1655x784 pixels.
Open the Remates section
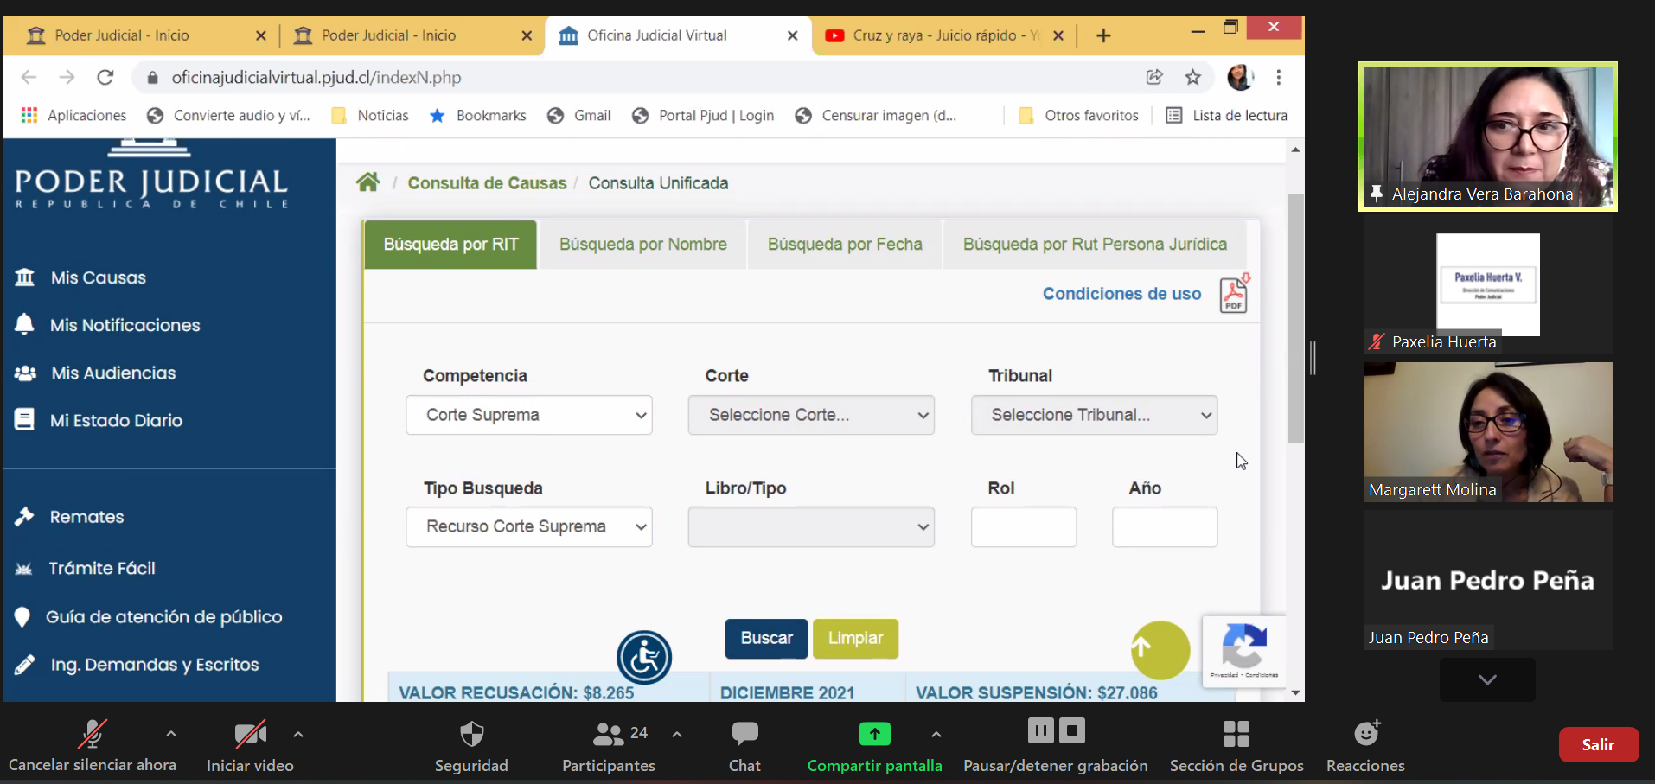(x=86, y=516)
